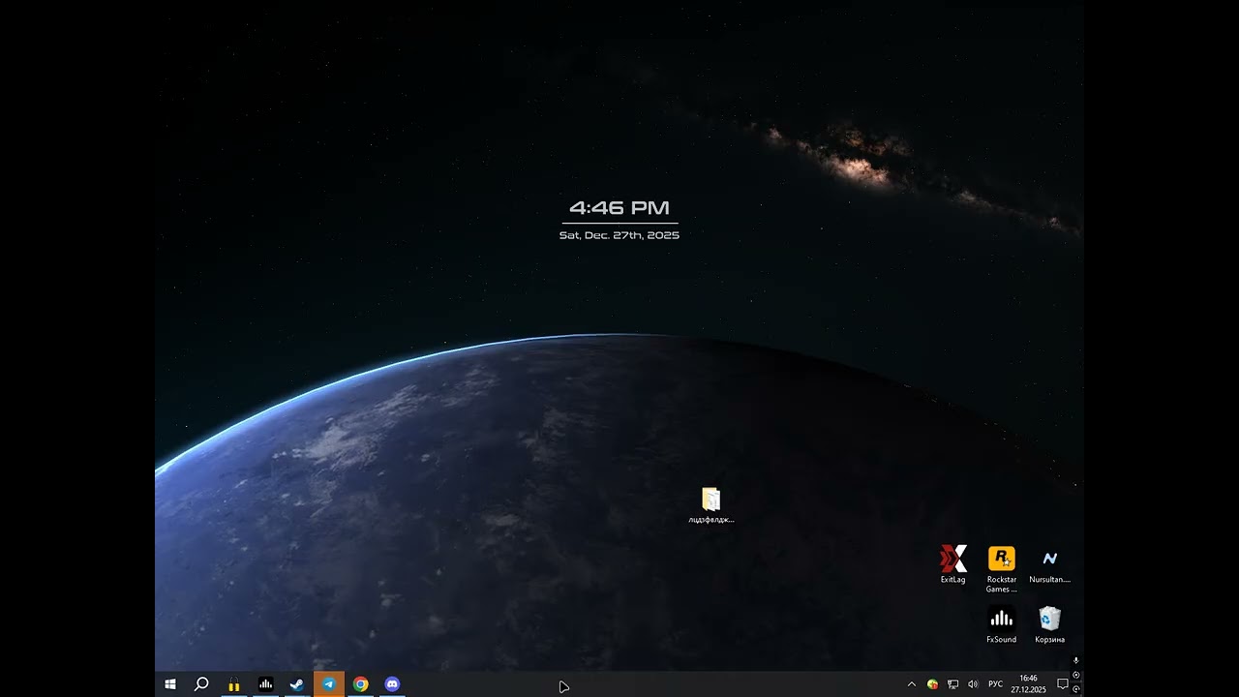Open FxSound from the taskbar
The width and height of the screenshot is (1239, 697).
click(265, 684)
